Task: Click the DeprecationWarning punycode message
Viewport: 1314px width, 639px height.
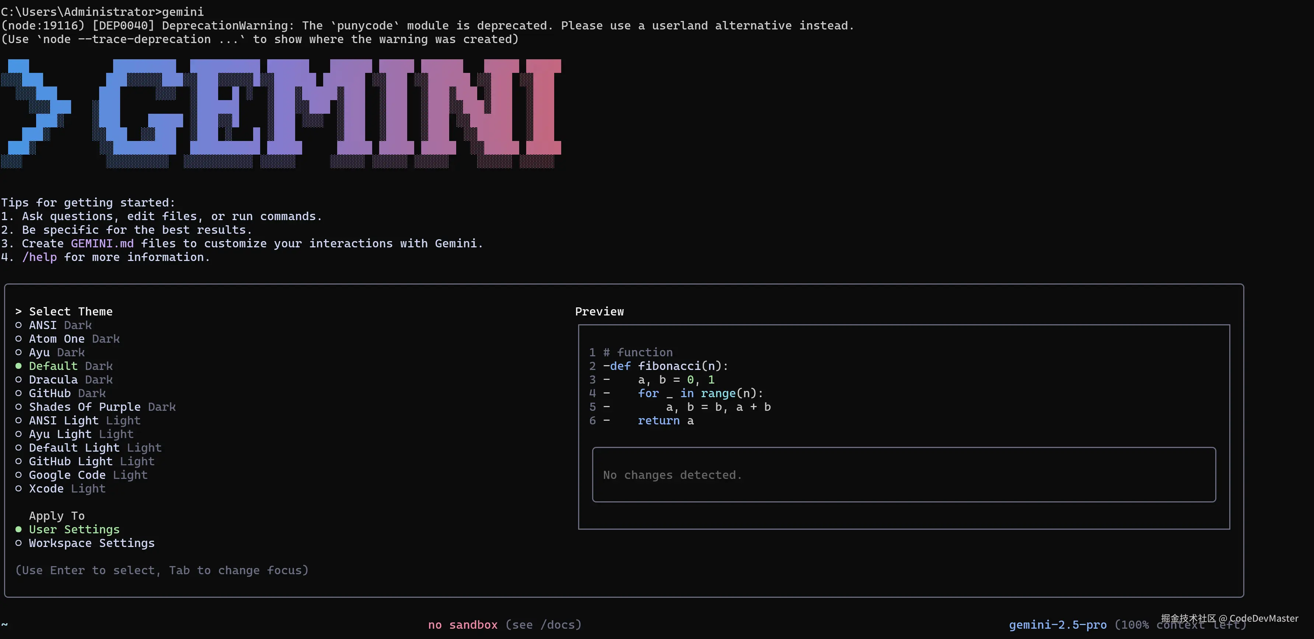Action: pyautogui.click(x=427, y=25)
